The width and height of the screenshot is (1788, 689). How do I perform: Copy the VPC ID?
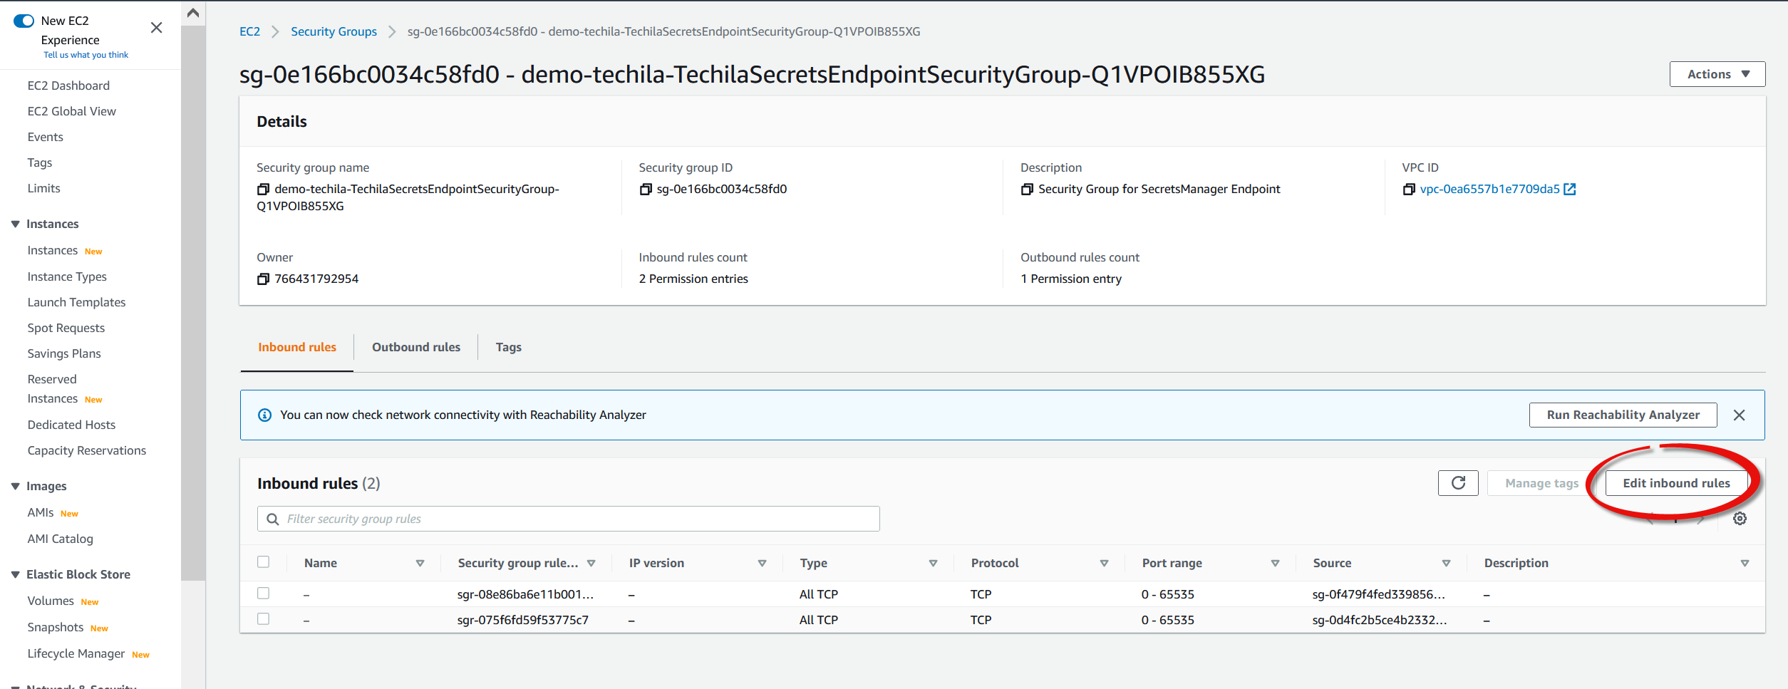tap(1409, 190)
